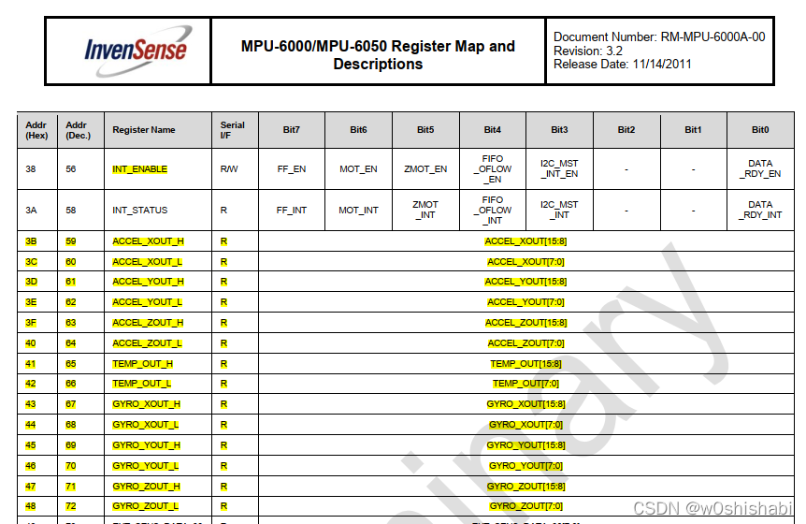806x524 pixels.
Task: Click the ZMOT_INT bit cell
Action: pos(425,211)
